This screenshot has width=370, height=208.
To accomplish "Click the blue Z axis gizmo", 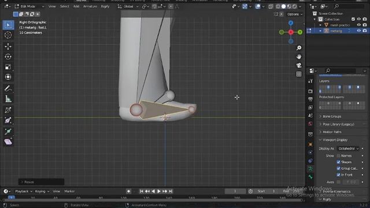I will (291, 23).
